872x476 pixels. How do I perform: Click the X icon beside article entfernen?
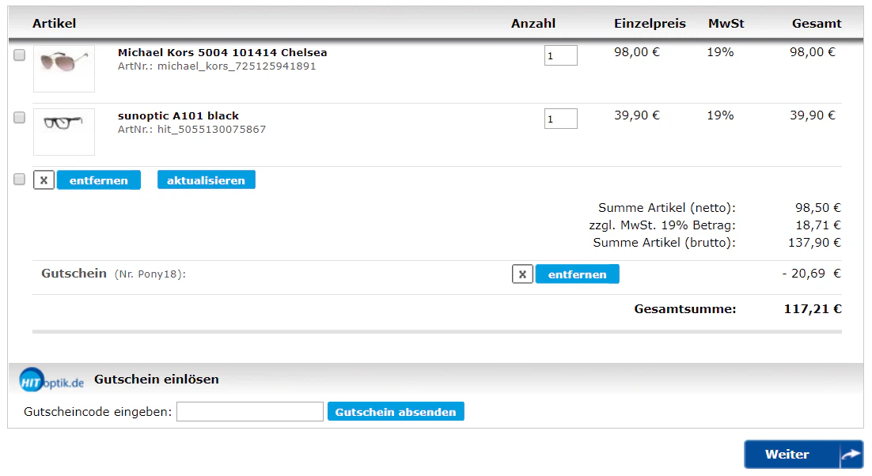44,180
